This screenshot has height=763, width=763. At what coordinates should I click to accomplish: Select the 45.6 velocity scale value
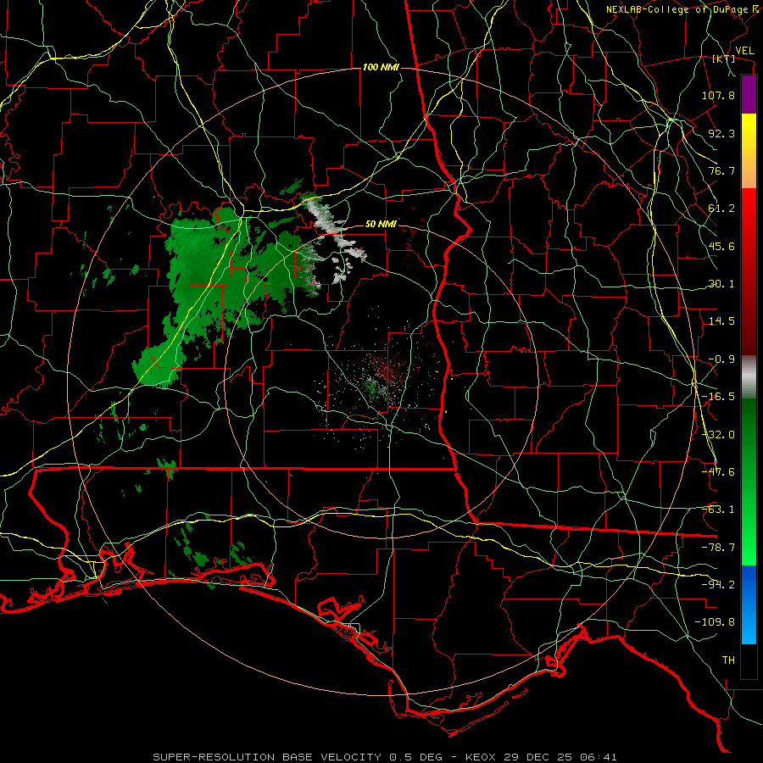pos(721,246)
